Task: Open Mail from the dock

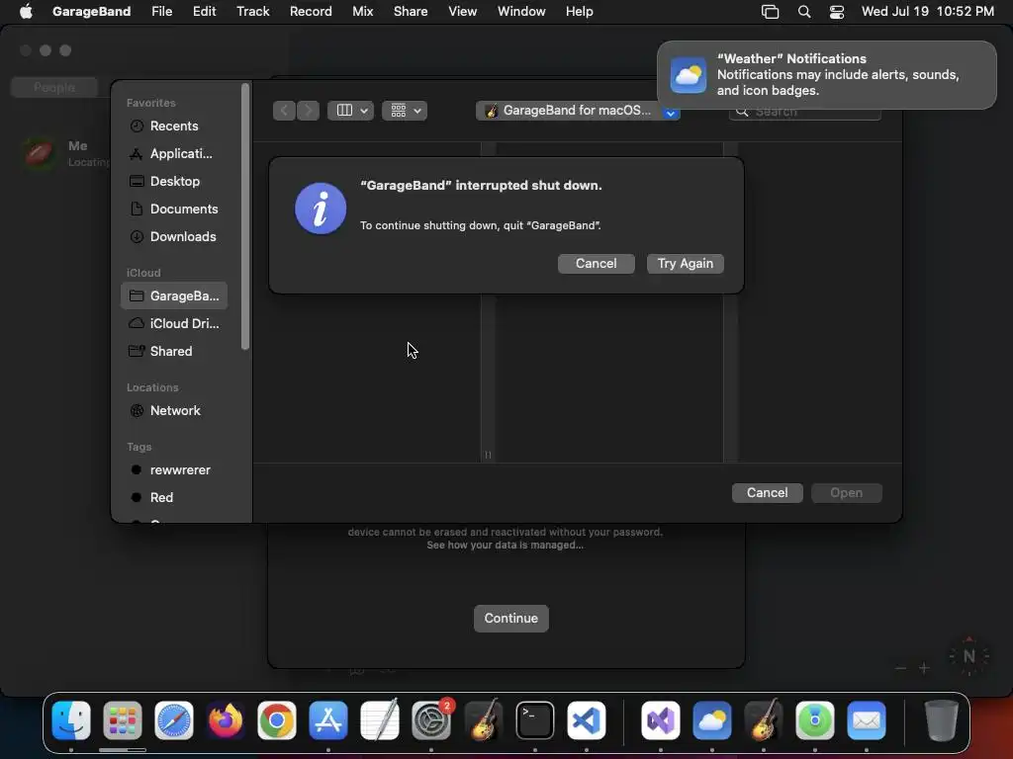Action: pos(867,720)
